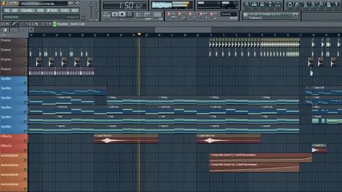Viewport: 342px width, 192px height.
Task: Click the clipboard project info icon
Action: click(x=329, y=5)
